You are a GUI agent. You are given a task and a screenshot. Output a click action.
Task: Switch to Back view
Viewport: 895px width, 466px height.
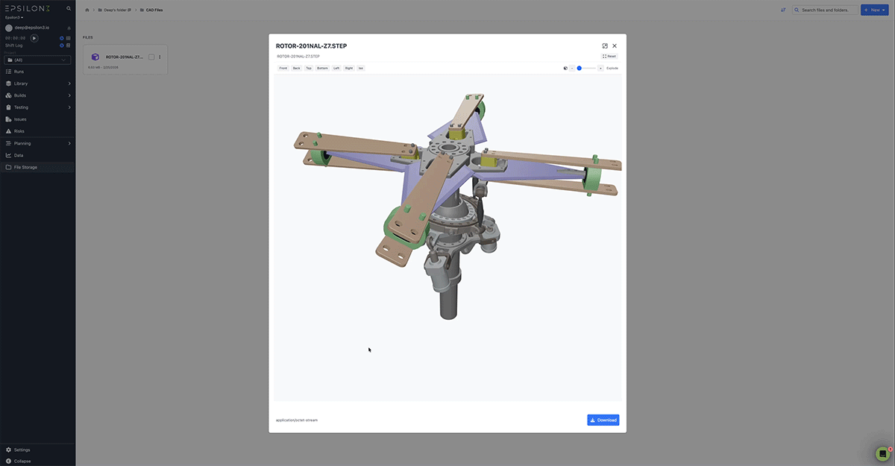(296, 68)
